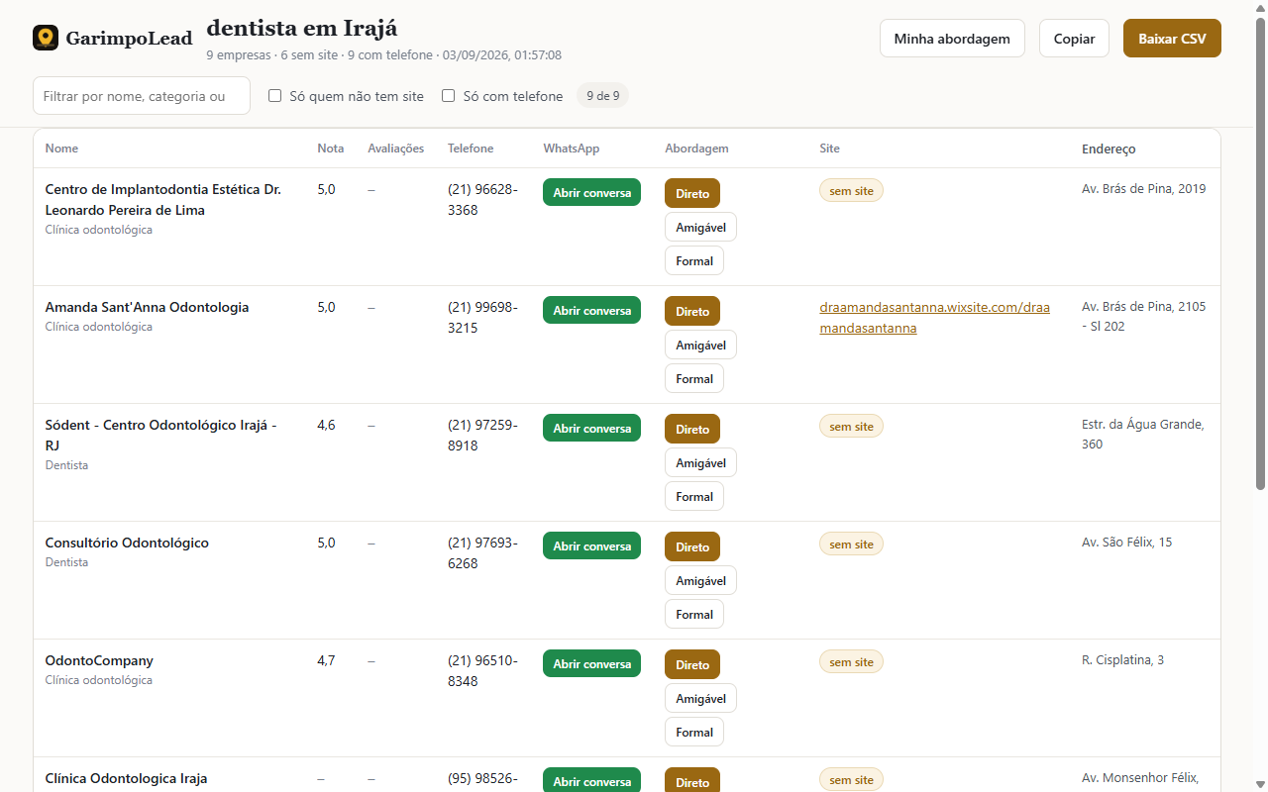Click the Nota column header

pyautogui.click(x=331, y=148)
